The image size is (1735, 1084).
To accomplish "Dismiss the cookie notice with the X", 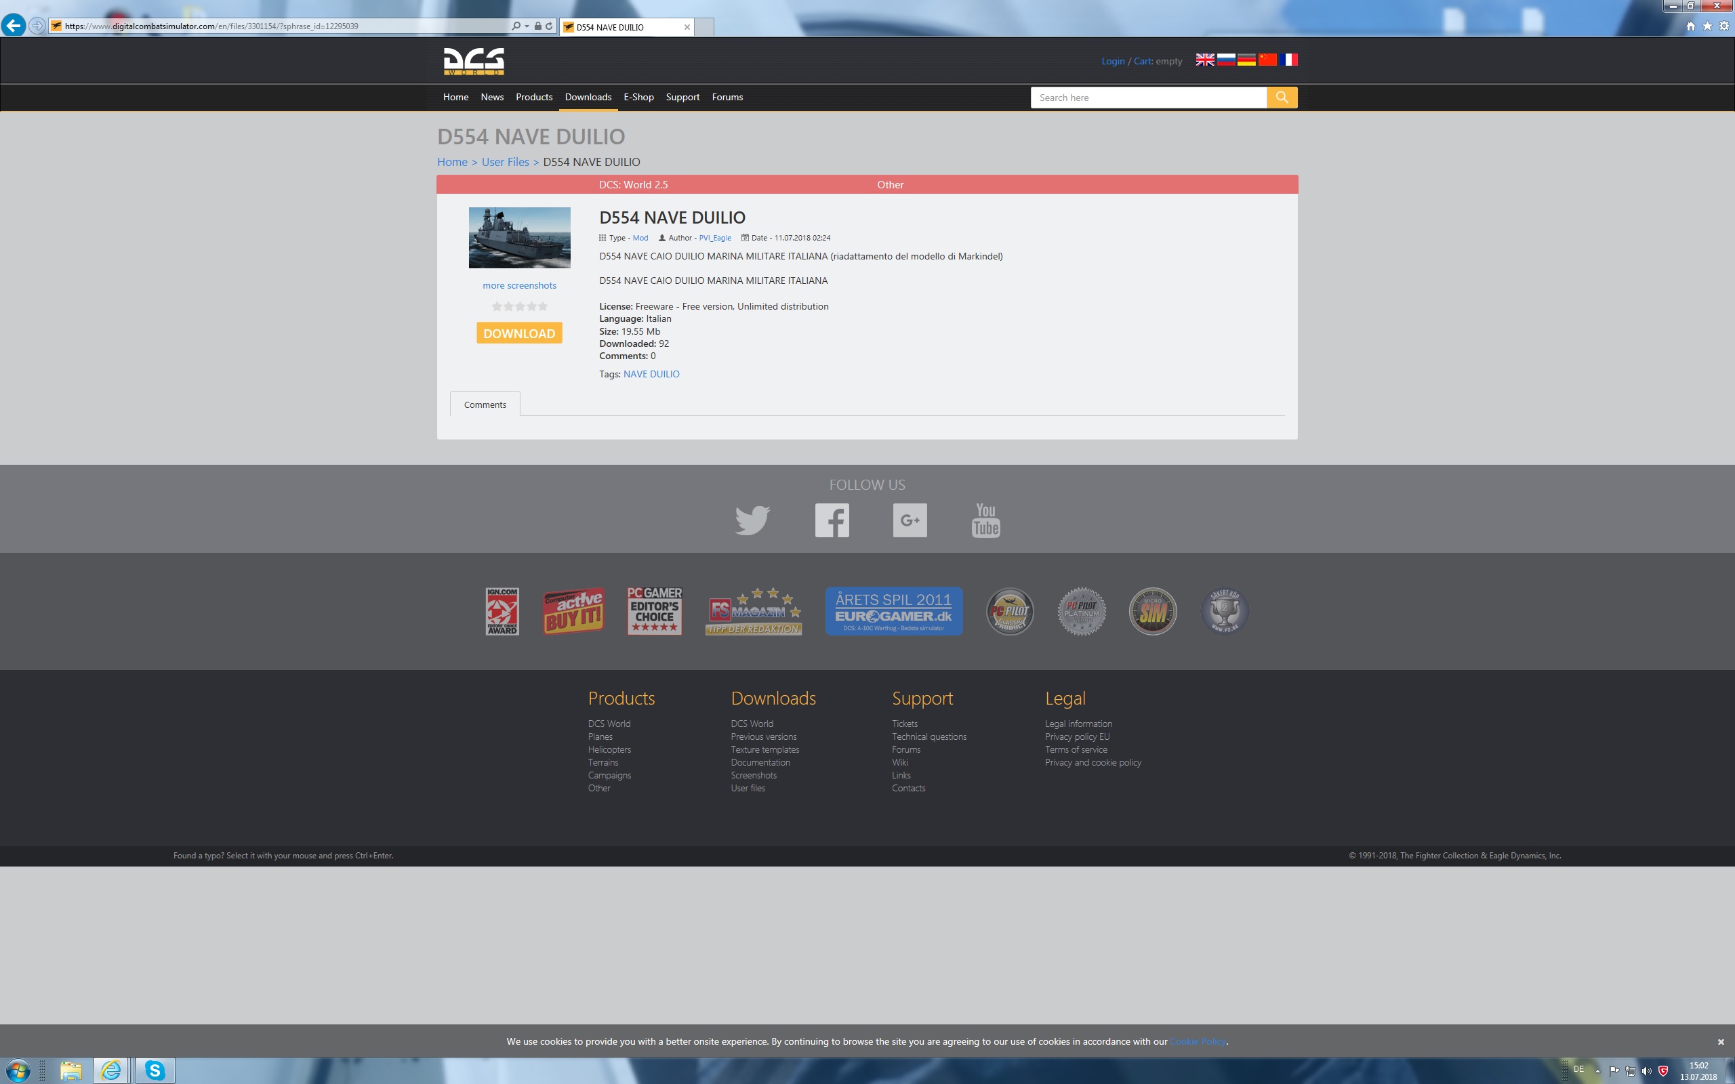I will tap(1720, 1042).
